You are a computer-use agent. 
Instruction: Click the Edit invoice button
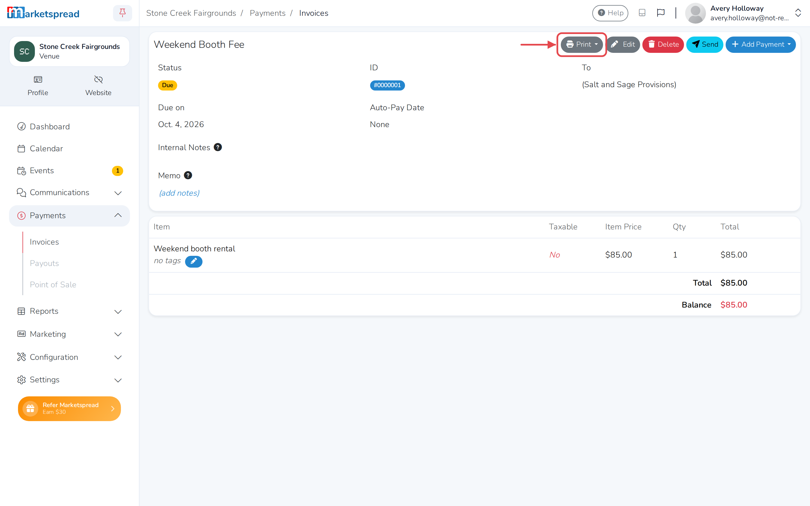pos(623,44)
